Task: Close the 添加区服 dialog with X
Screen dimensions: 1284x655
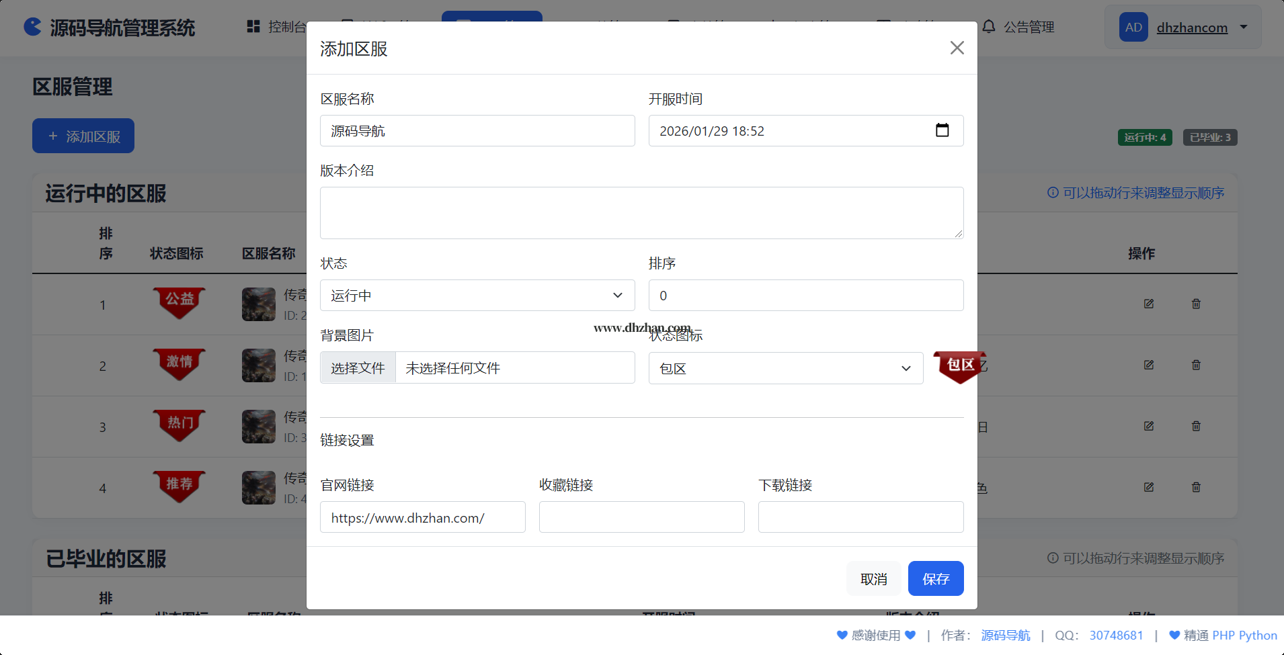Action: tap(957, 48)
